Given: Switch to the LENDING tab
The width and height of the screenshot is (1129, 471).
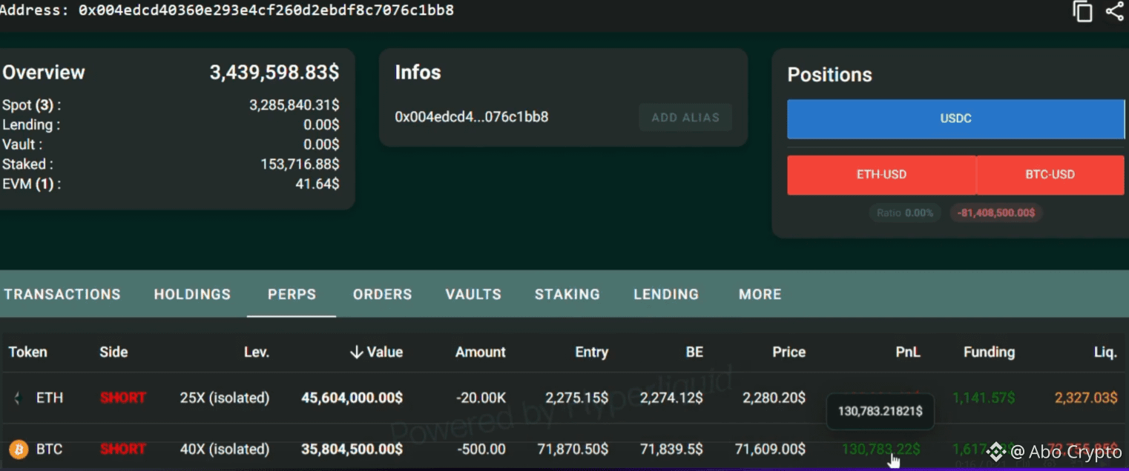Looking at the screenshot, I should pyautogui.click(x=666, y=294).
